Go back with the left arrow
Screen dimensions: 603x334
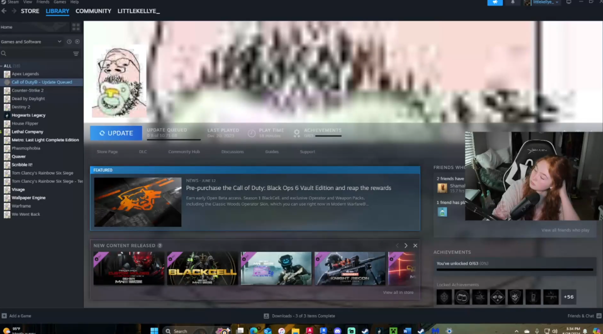[4, 11]
